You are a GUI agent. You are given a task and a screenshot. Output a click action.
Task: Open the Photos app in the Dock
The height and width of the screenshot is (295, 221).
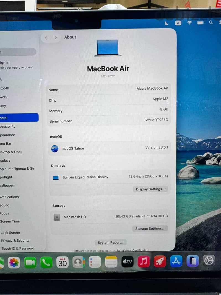[x=14, y=262]
